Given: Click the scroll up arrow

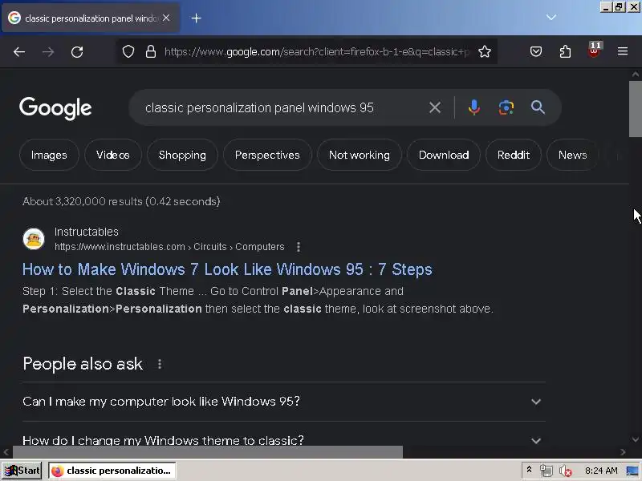Looking at the screenshot, I should coord(636,74).
